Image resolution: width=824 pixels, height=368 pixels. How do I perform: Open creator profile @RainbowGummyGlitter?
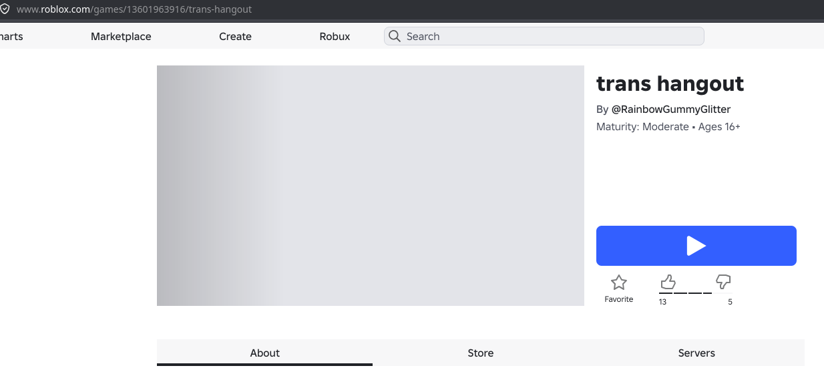[671, 109]
